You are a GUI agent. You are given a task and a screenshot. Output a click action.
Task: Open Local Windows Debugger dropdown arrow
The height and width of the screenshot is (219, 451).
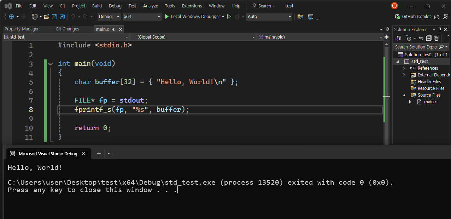[223, 17]
